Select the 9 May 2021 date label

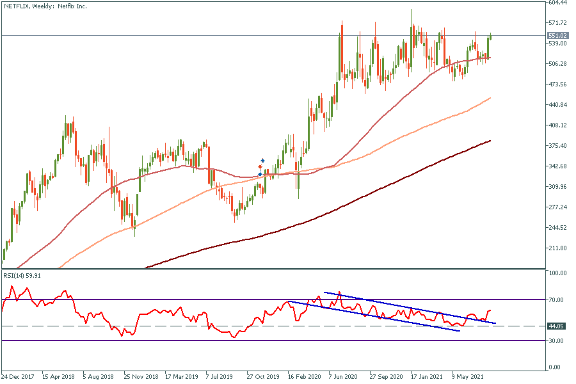coord(468,377)
